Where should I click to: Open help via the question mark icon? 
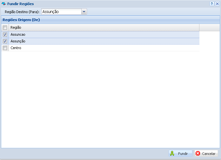212,4
